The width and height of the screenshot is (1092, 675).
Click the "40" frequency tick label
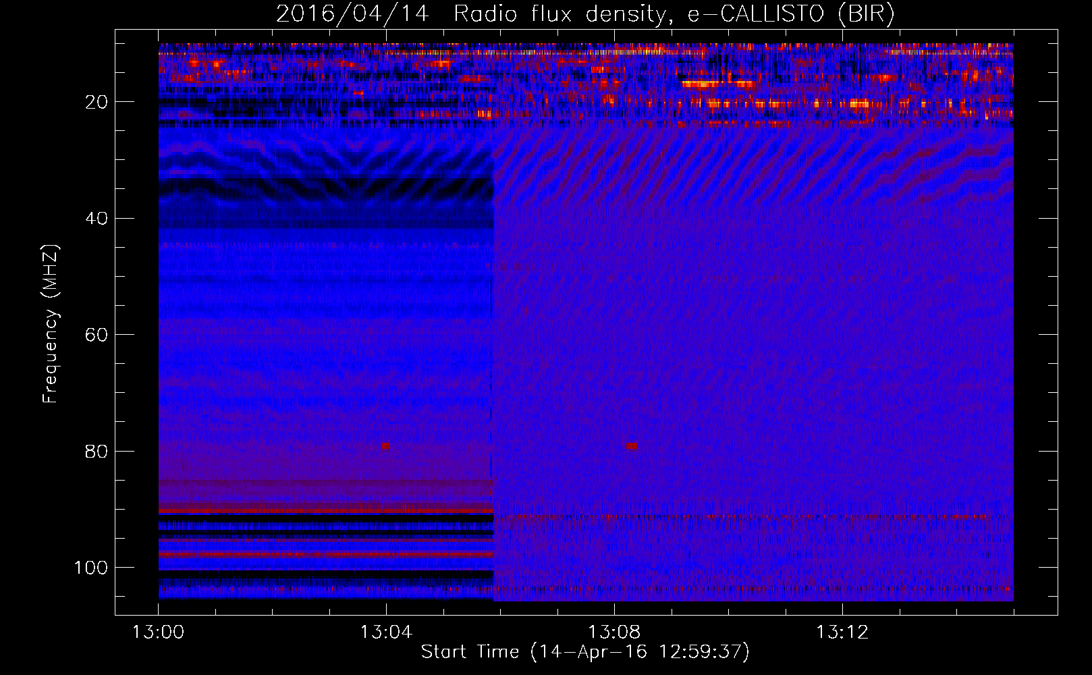pos(97,219)
